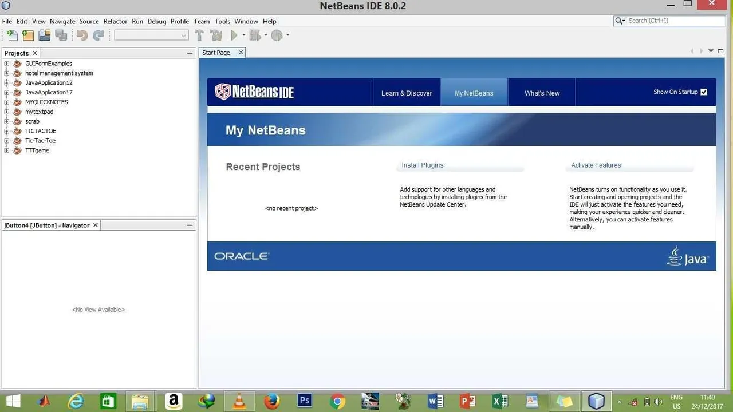Click the volume speaker tray icon
This screenshot has width=733, height=412.
pyautogui.click(x=658, y=402)
